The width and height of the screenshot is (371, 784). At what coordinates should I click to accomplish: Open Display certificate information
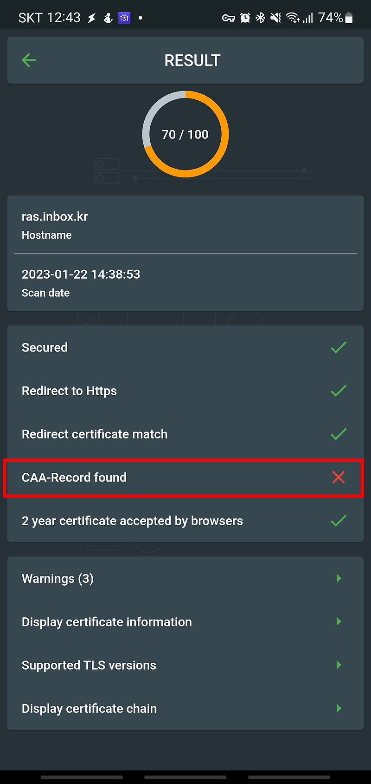coord(185,621)
